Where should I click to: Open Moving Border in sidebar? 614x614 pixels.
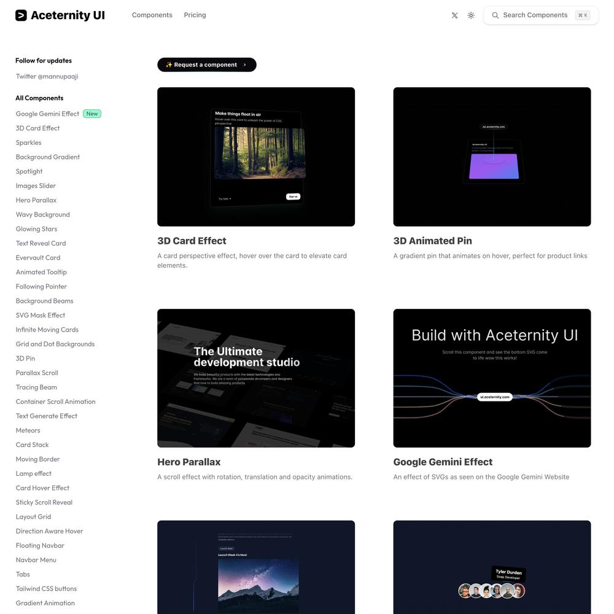click(x=37, y=459)
